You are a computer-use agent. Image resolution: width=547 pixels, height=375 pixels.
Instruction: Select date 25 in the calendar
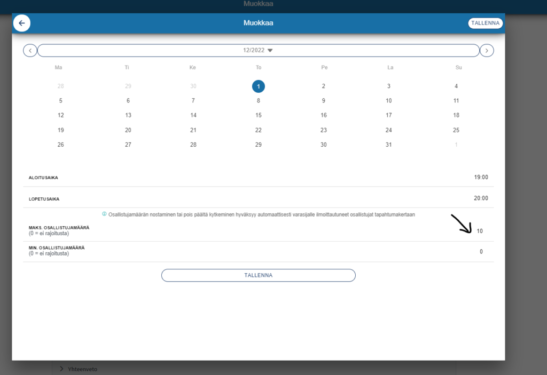pyautogui.click(x=456, y=130)
